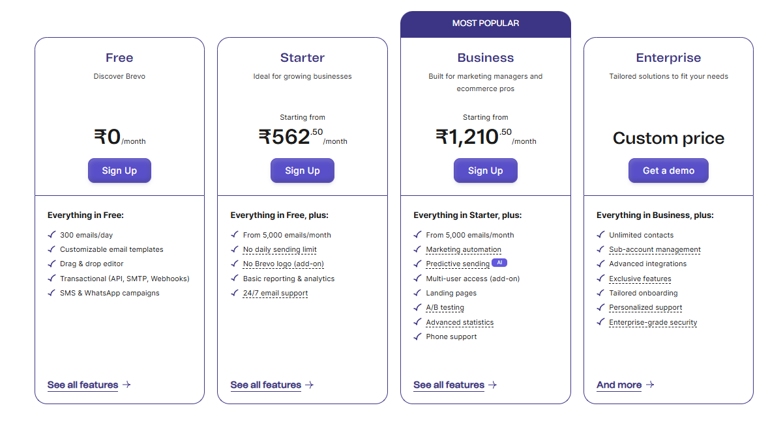The image size is (783, 425).
Task: Click the checkmark icon beside Marketing automation
Action: 417,249
